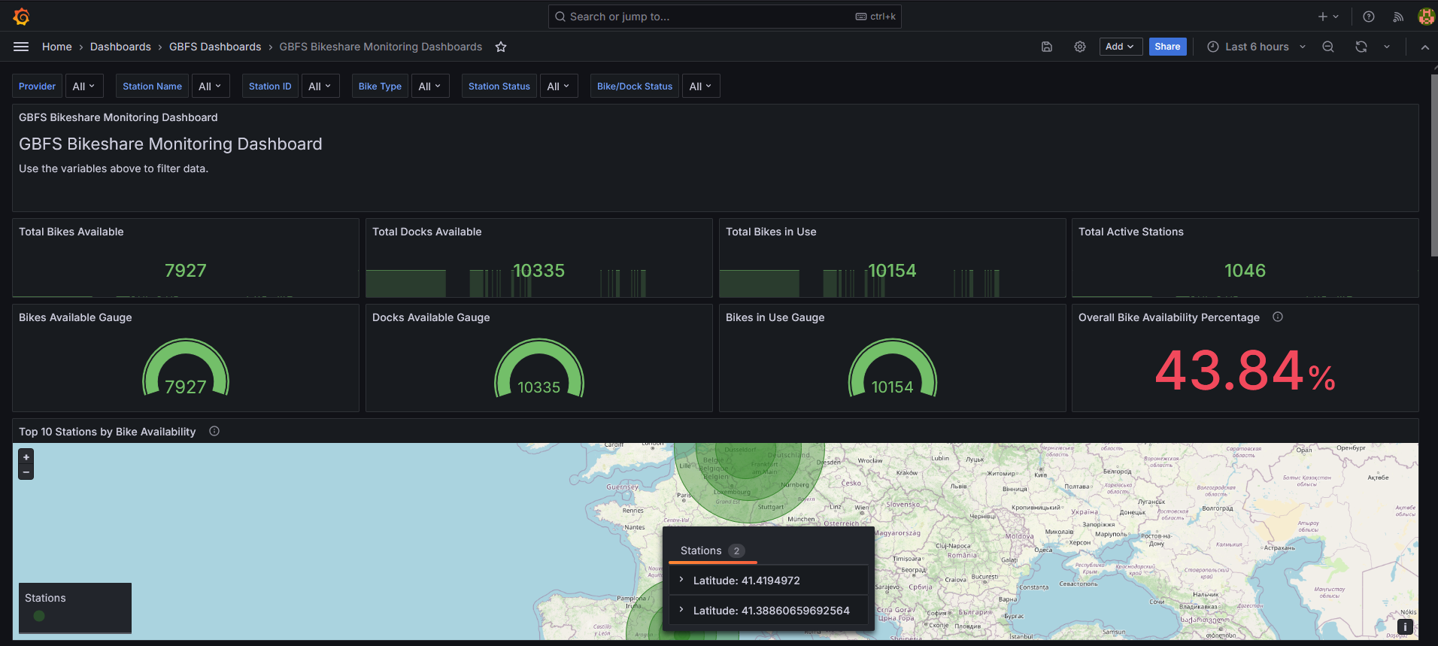Click the Docks Available gauge showing 10335
The width and height of the screenshot is (1438, 646).
pos(539,368)
